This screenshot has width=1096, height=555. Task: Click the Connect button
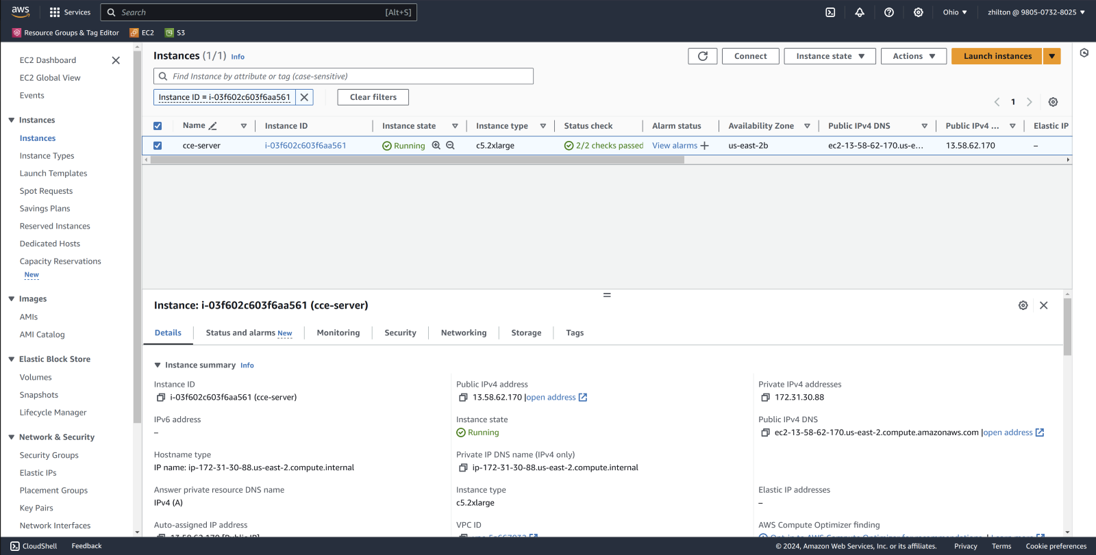[751, 56]
